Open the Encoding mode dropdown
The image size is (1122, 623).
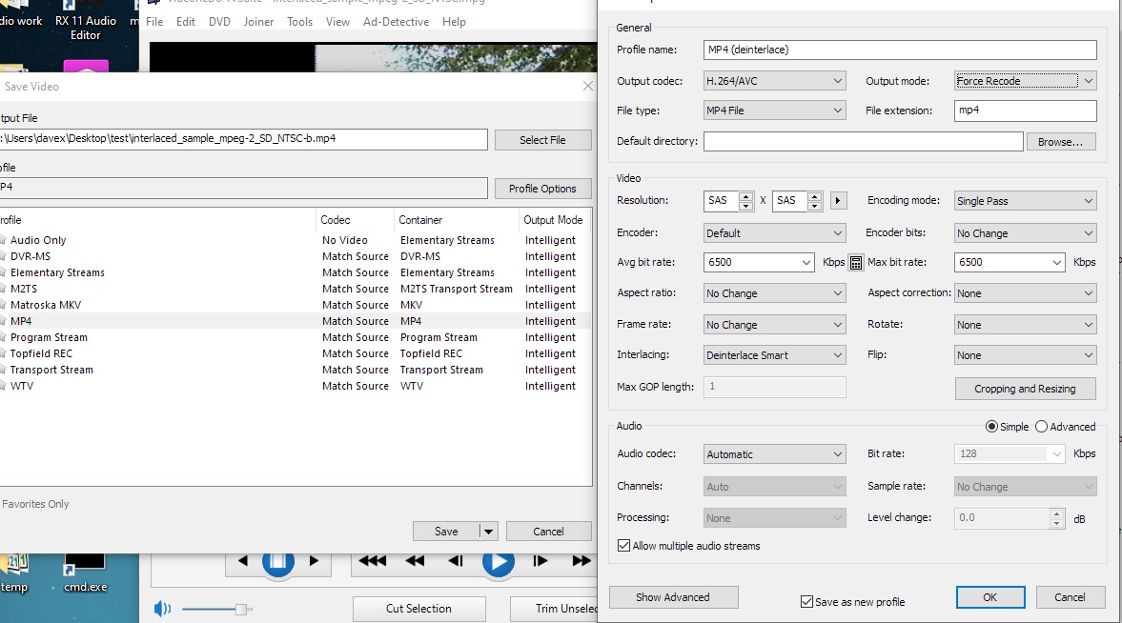[1025, 201]
